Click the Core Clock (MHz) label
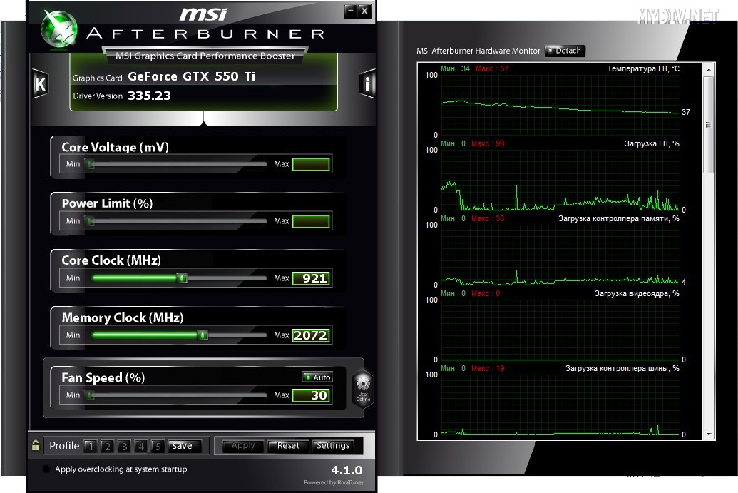 (111, 260)
